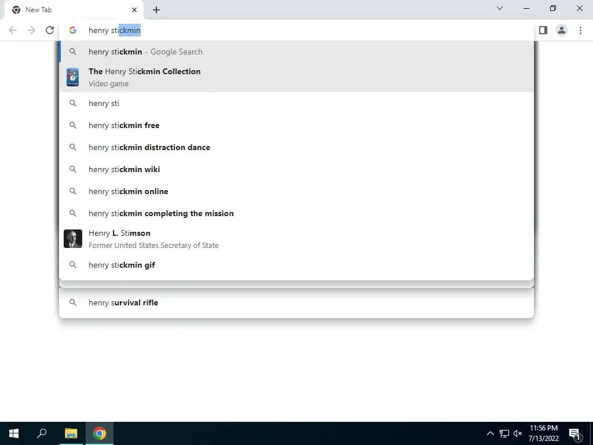Image resolution: width=593 pixels, height=445 pixels.
Task: Click the muted volume tray icon
Action: [x=518, y=433]
